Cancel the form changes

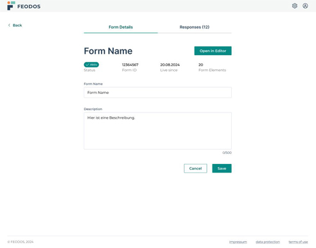(195, 168)
